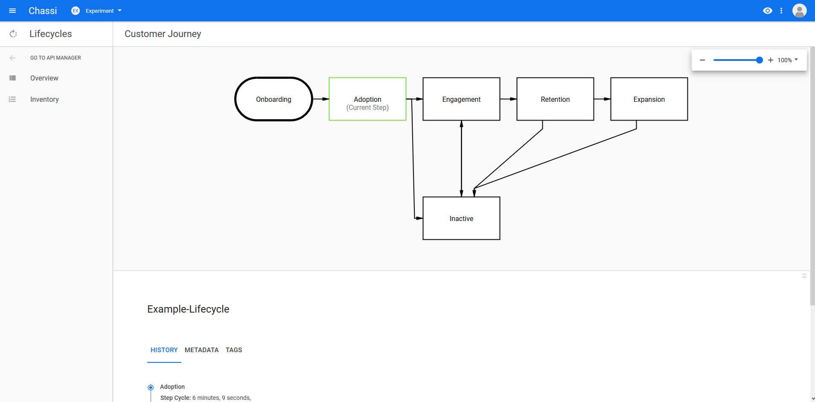Click the Inventory list icon

pyautogui.click(x=12, y=99)
